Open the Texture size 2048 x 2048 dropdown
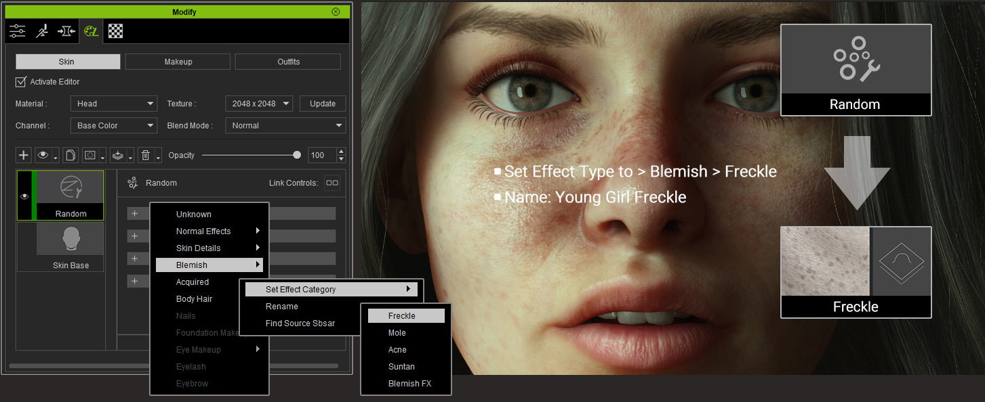Image resolution: width=985 pixels, height=402 pixels. 259,104
